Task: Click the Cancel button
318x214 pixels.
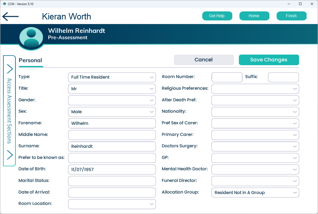Action: (x=204, y=60)
